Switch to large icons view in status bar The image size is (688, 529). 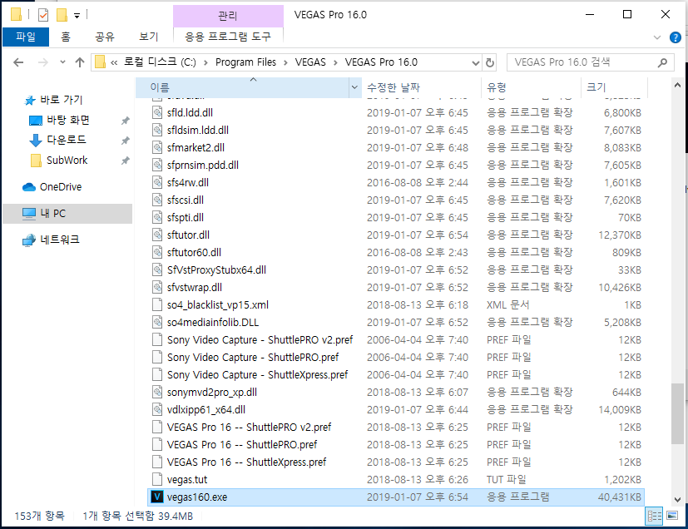point(671,516)
